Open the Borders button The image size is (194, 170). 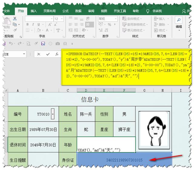tap(28, 30)
